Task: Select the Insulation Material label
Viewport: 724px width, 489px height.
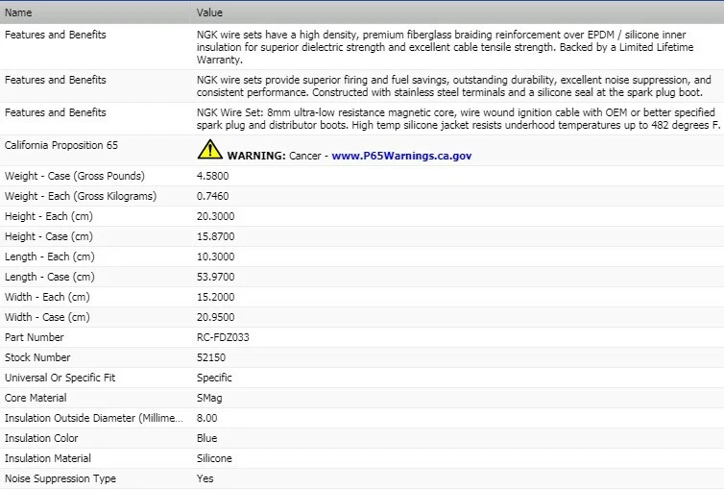Action: (48, 458)
